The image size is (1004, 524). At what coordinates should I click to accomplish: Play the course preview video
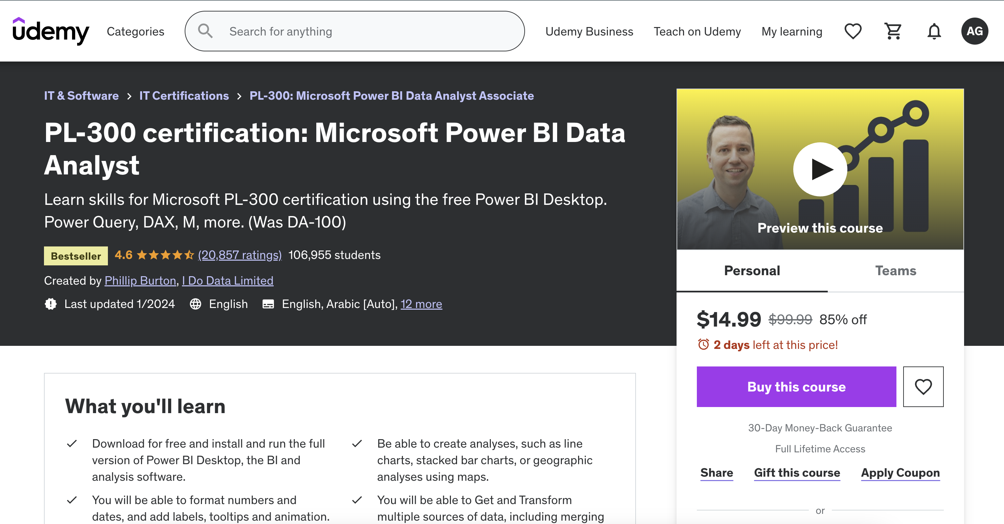point(820,169)
